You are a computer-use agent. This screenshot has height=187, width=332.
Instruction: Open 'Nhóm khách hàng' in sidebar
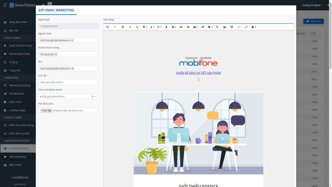[19, 54]
